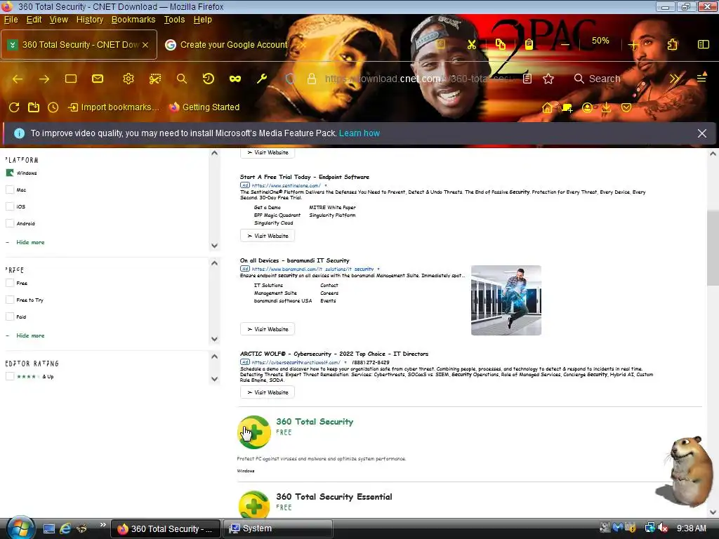Open the Edit menu
The width and height of the screenshot is (719, 539).
34,20
